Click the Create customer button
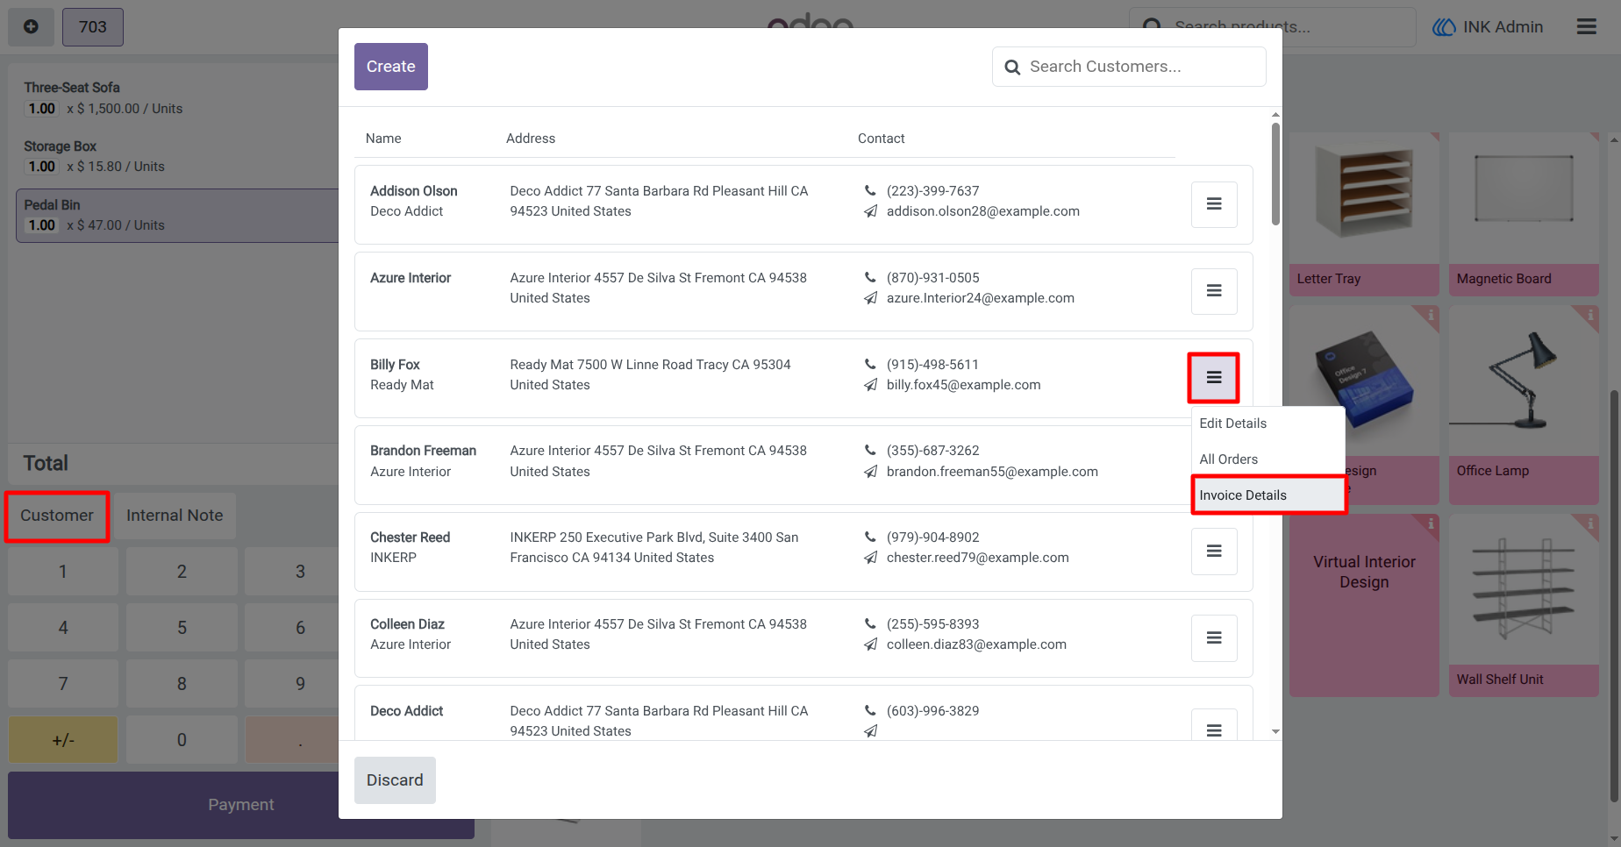The height and width of the screenshot is (847, 1621). pos(391,67)
